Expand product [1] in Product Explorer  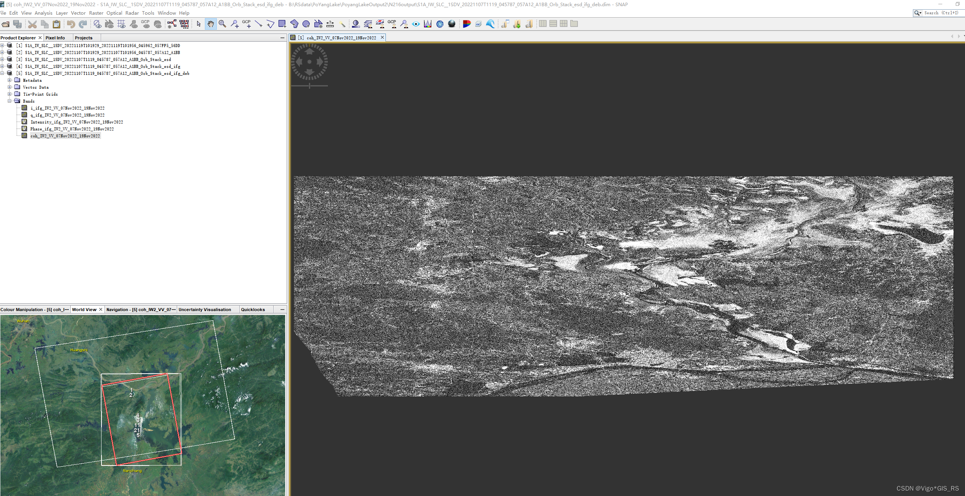2,46
